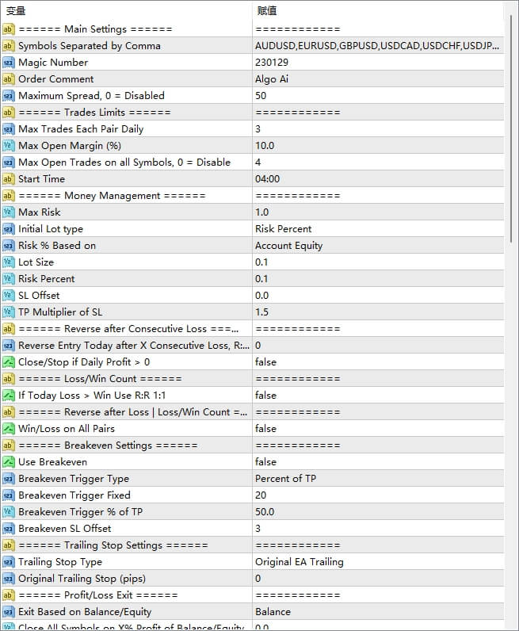Select the Profit/Loss Exit header row
The height and width of the screenshot is (631, 519).
[x=252, y=595]
